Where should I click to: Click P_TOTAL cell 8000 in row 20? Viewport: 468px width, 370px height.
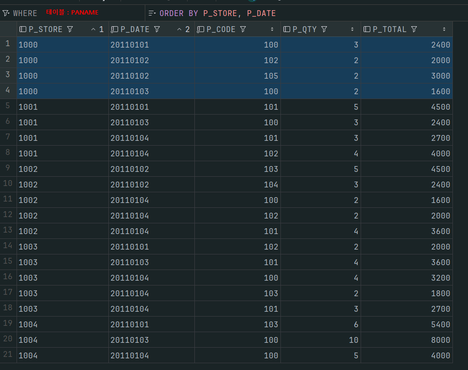coord(407,340)
